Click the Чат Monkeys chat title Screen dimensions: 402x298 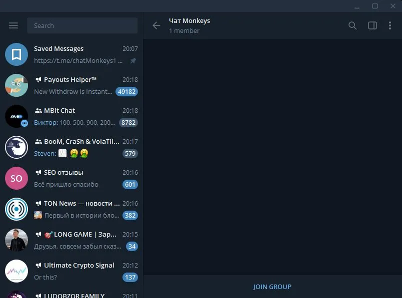189,21
